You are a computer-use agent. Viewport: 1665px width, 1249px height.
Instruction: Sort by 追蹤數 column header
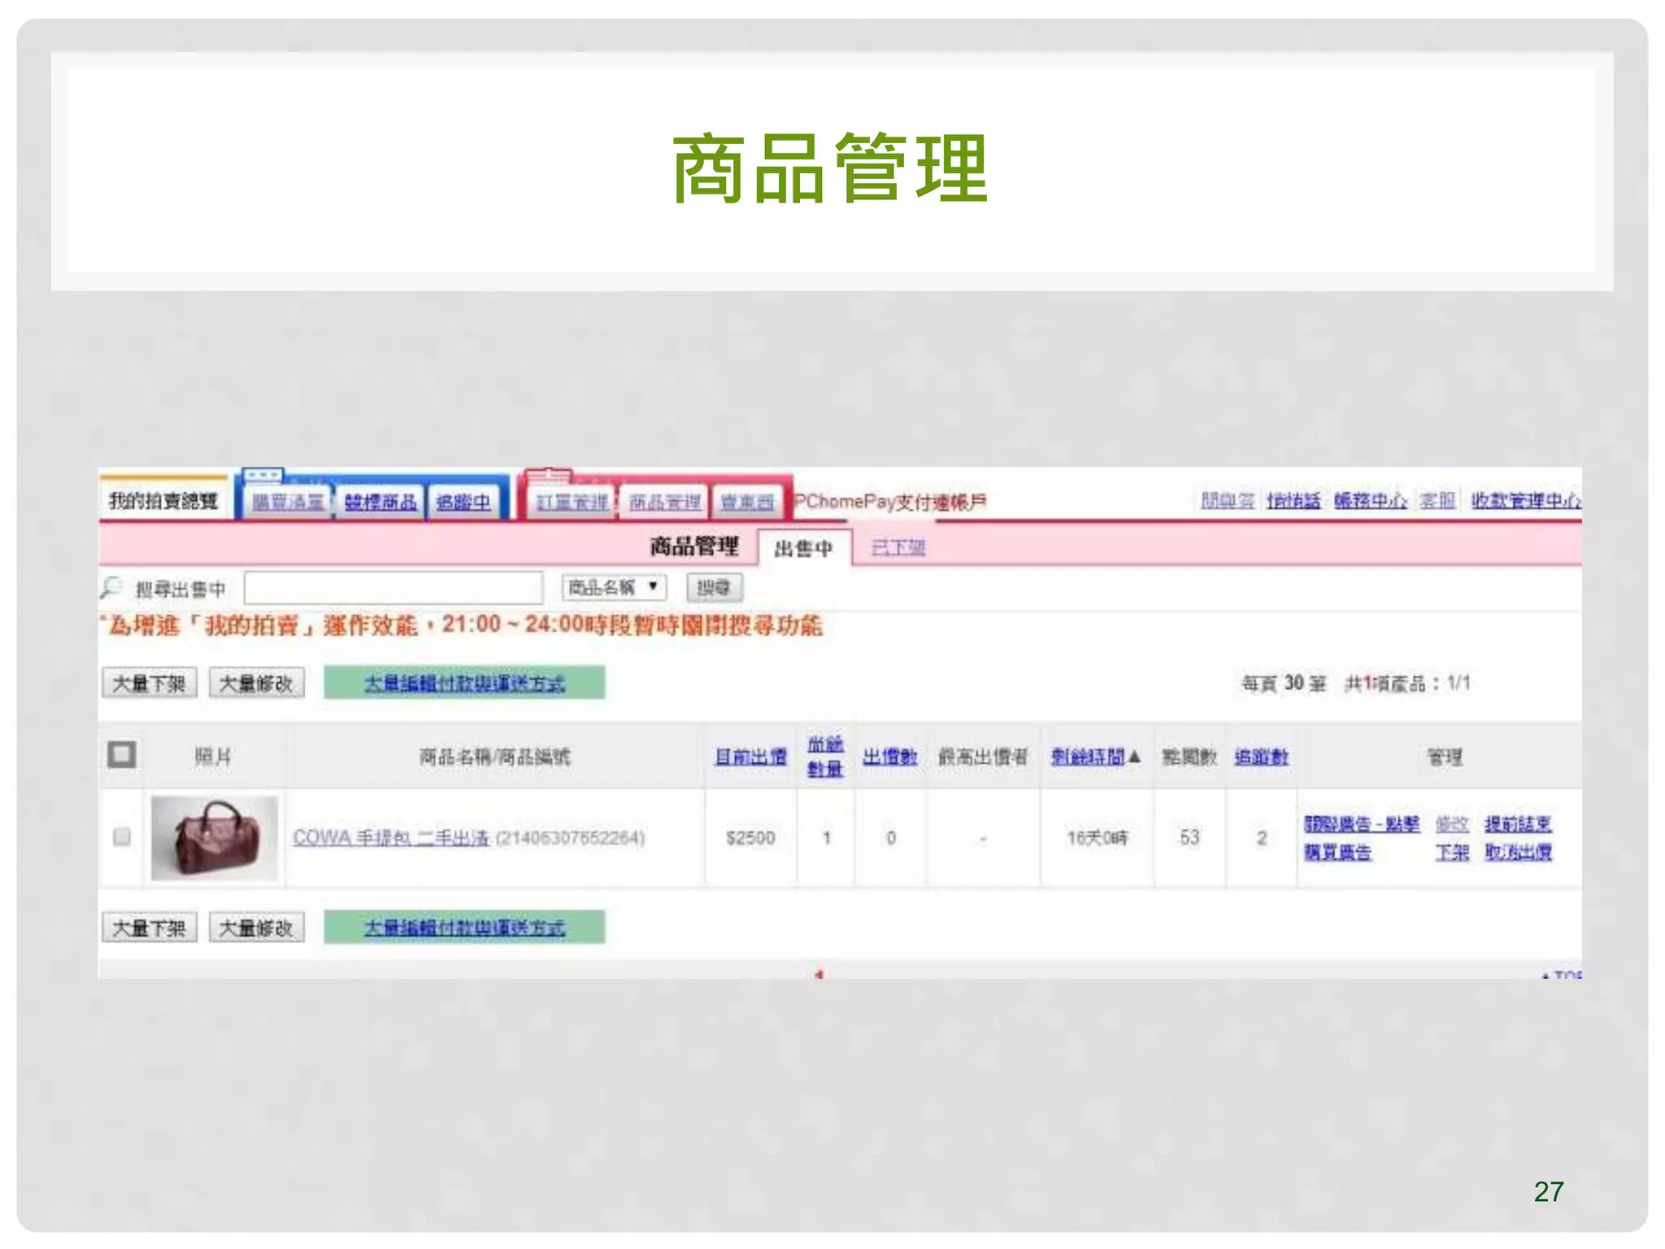pyautogui.click(x=1261, y=757)
